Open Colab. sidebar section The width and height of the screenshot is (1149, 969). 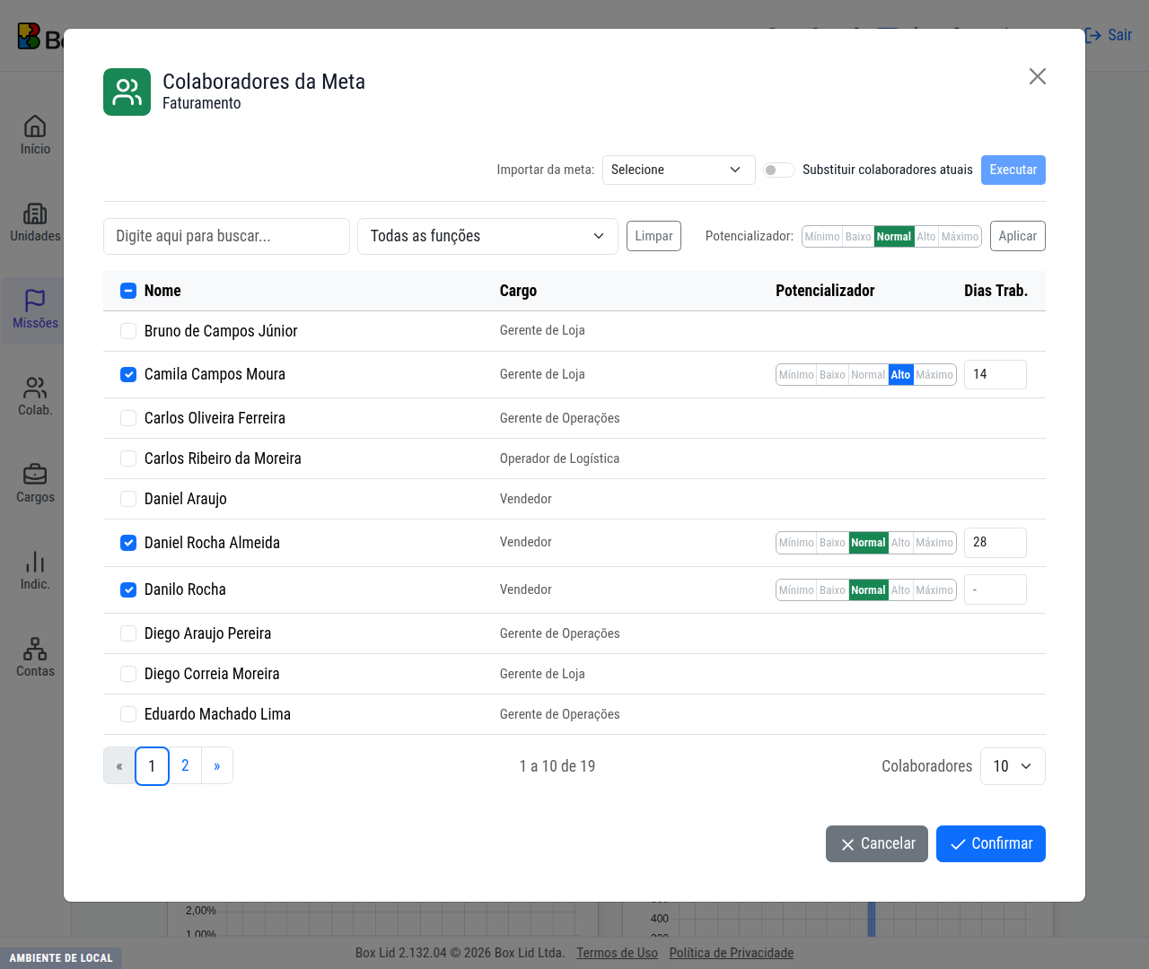click(35, 397)
